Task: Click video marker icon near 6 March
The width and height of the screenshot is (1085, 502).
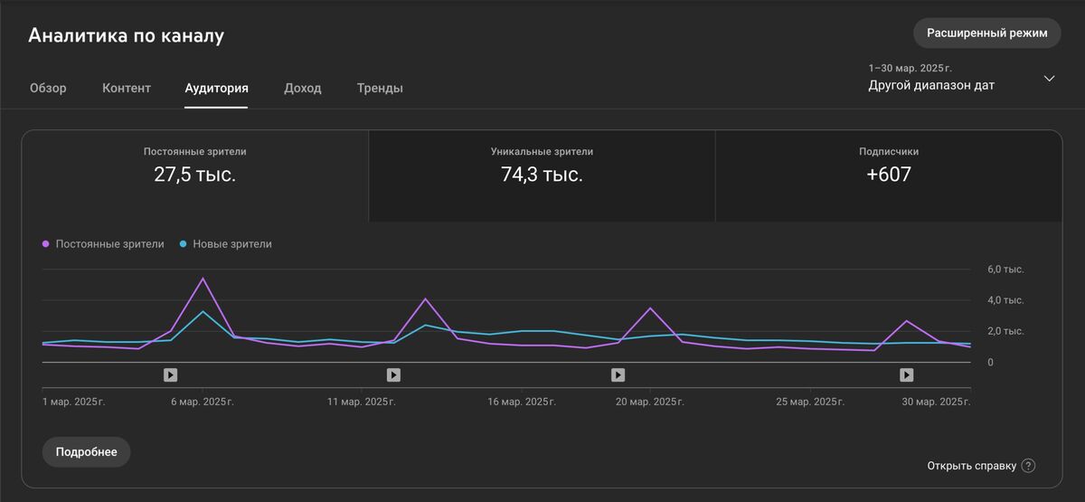Action: pyautogui.click(x=170, y=374)
